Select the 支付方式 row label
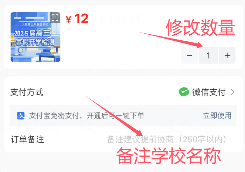Screen dimensions: 245x172 pyautogui.click(x=27, y=92)
